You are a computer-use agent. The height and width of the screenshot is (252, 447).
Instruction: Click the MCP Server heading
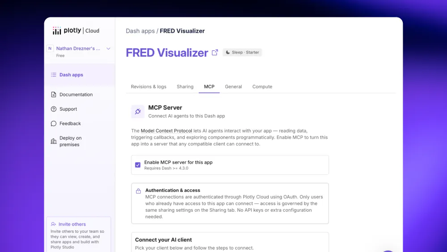(165, 107)
